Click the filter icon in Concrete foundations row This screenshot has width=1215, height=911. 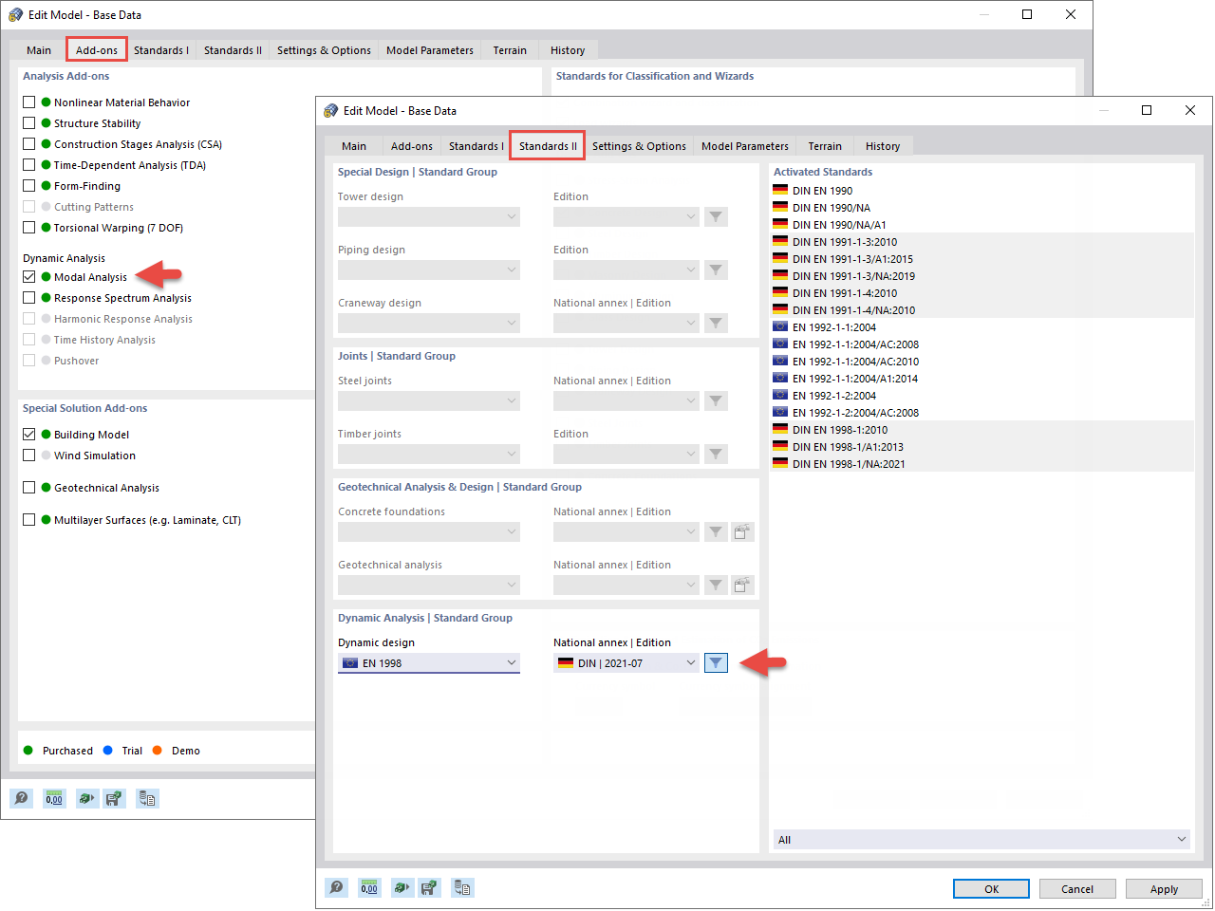[x=716, y=532]
